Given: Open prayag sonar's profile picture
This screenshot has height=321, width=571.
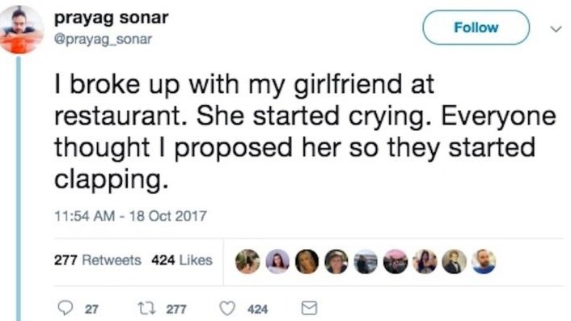Looking at the screenshot, I should coord(21,30).
